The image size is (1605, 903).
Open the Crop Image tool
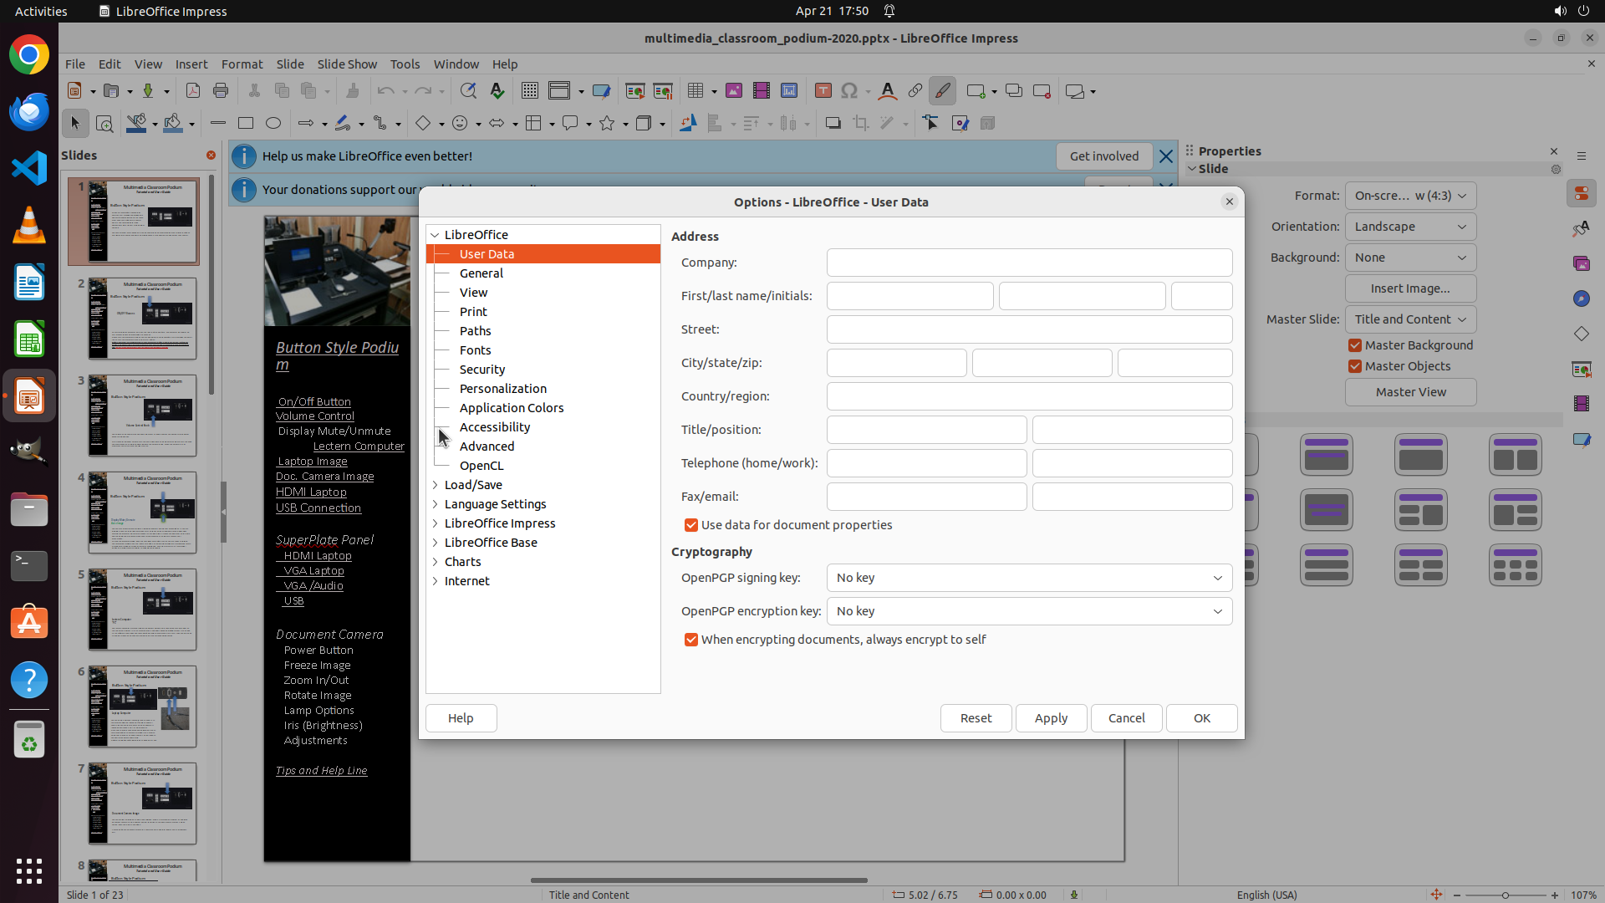pyautogui.click(x=860, y=124)
